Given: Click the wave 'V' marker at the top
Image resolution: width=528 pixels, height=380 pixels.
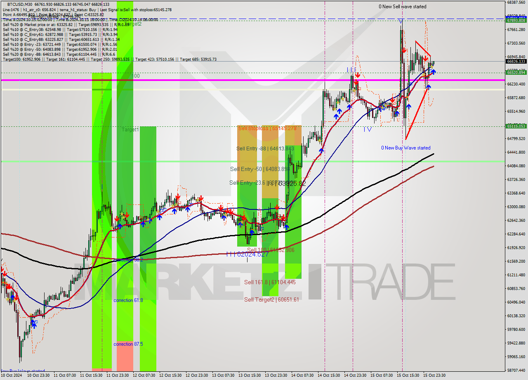Looking at the screenshot, I should (400, 21).
